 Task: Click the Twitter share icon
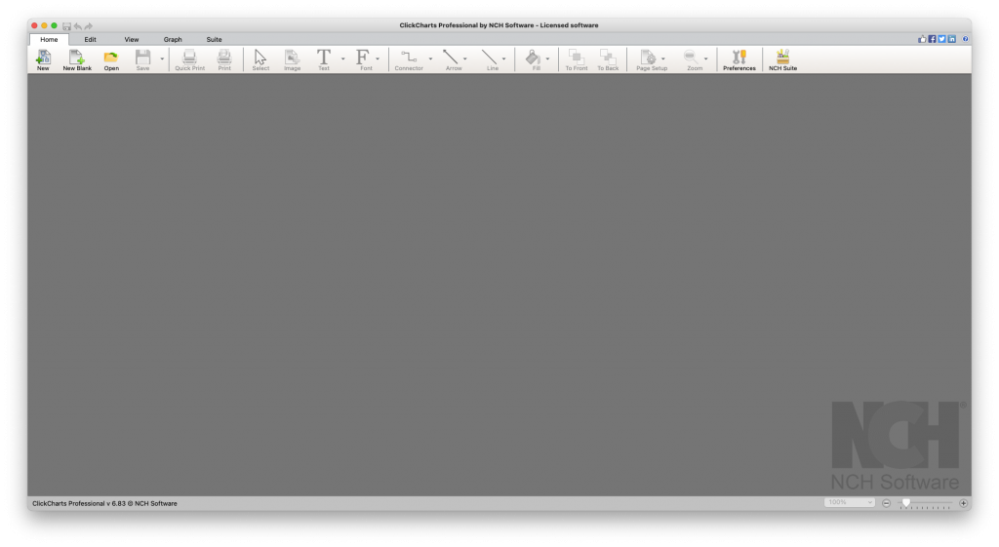(941, 39)
